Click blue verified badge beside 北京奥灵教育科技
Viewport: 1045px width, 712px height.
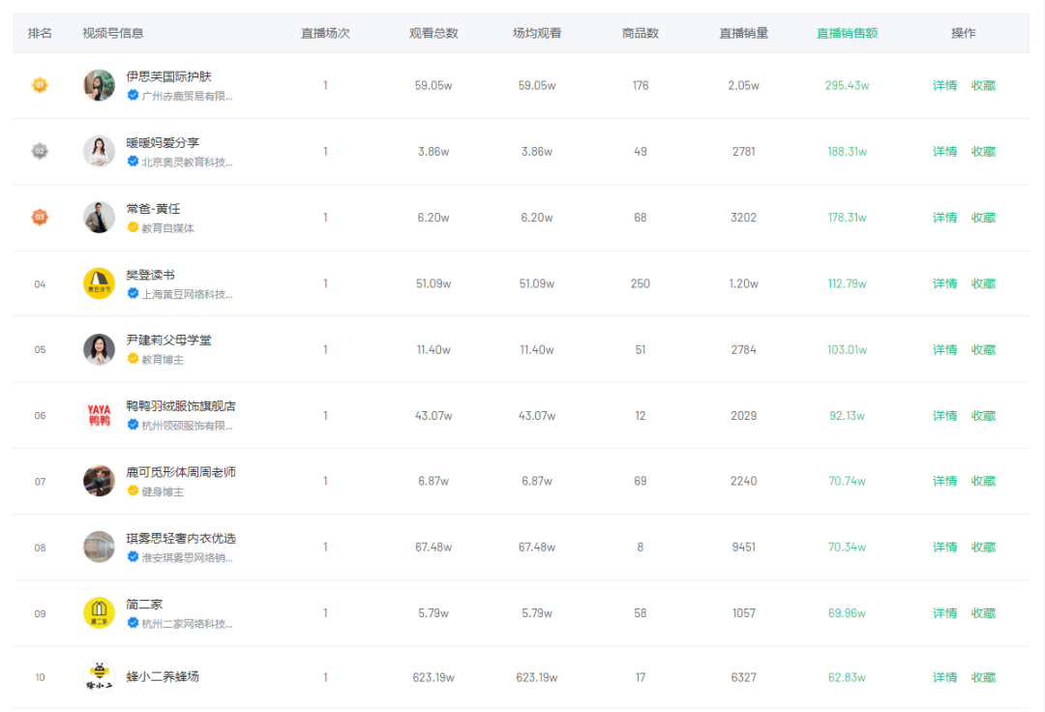(133, 162)
